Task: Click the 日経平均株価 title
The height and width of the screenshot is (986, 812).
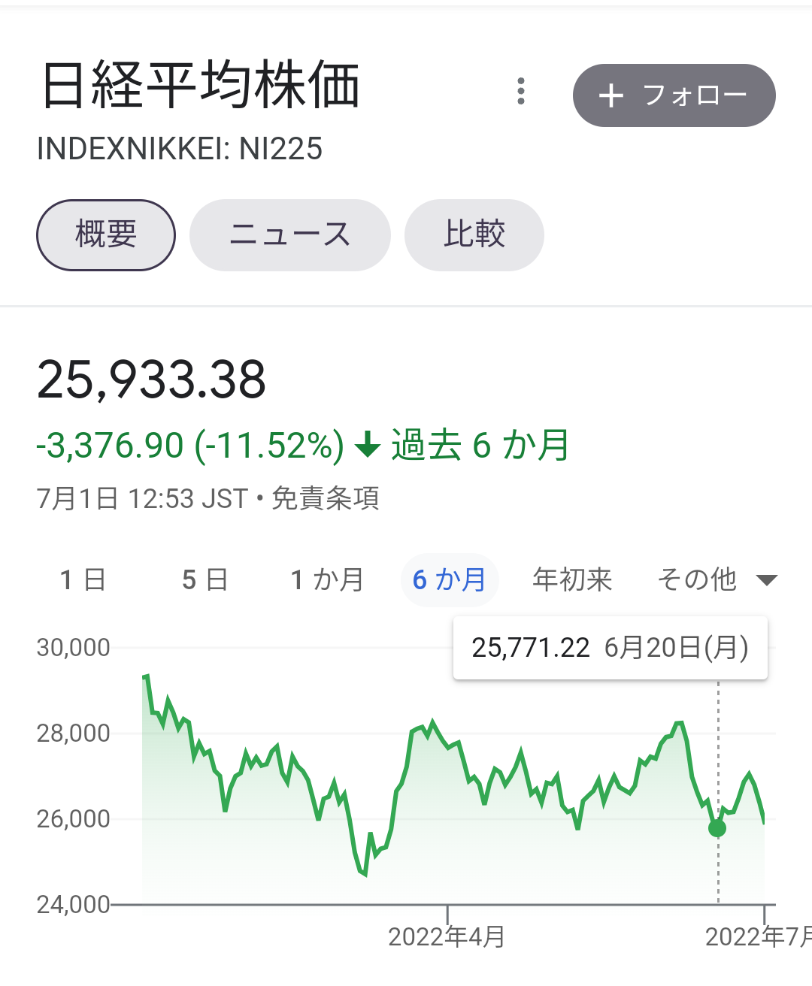Action: point(201,85)
